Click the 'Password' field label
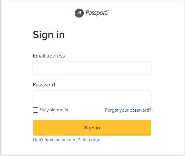The width and height of the screenshot is (185, 156). (x=44, y=85)
